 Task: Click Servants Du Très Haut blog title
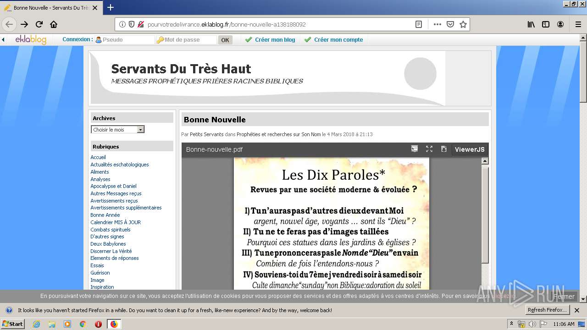pos(181,69)
